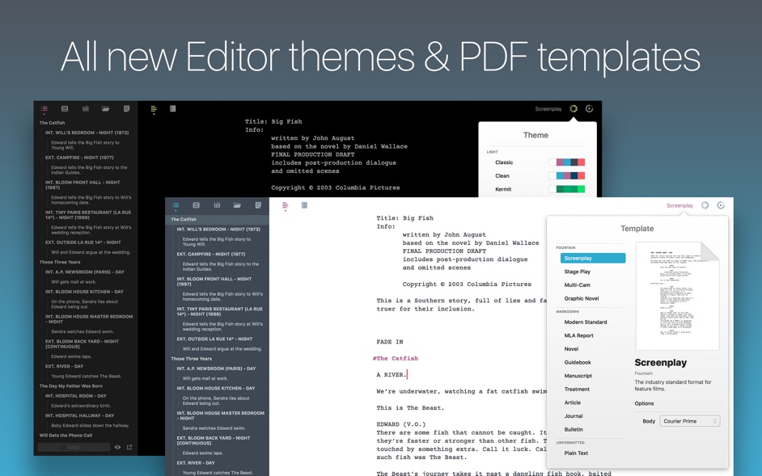Open theme picker ring icon in dark window
The width and height of the screenshot is (762, 476).
pyautogui.click(x=574, y=109)
